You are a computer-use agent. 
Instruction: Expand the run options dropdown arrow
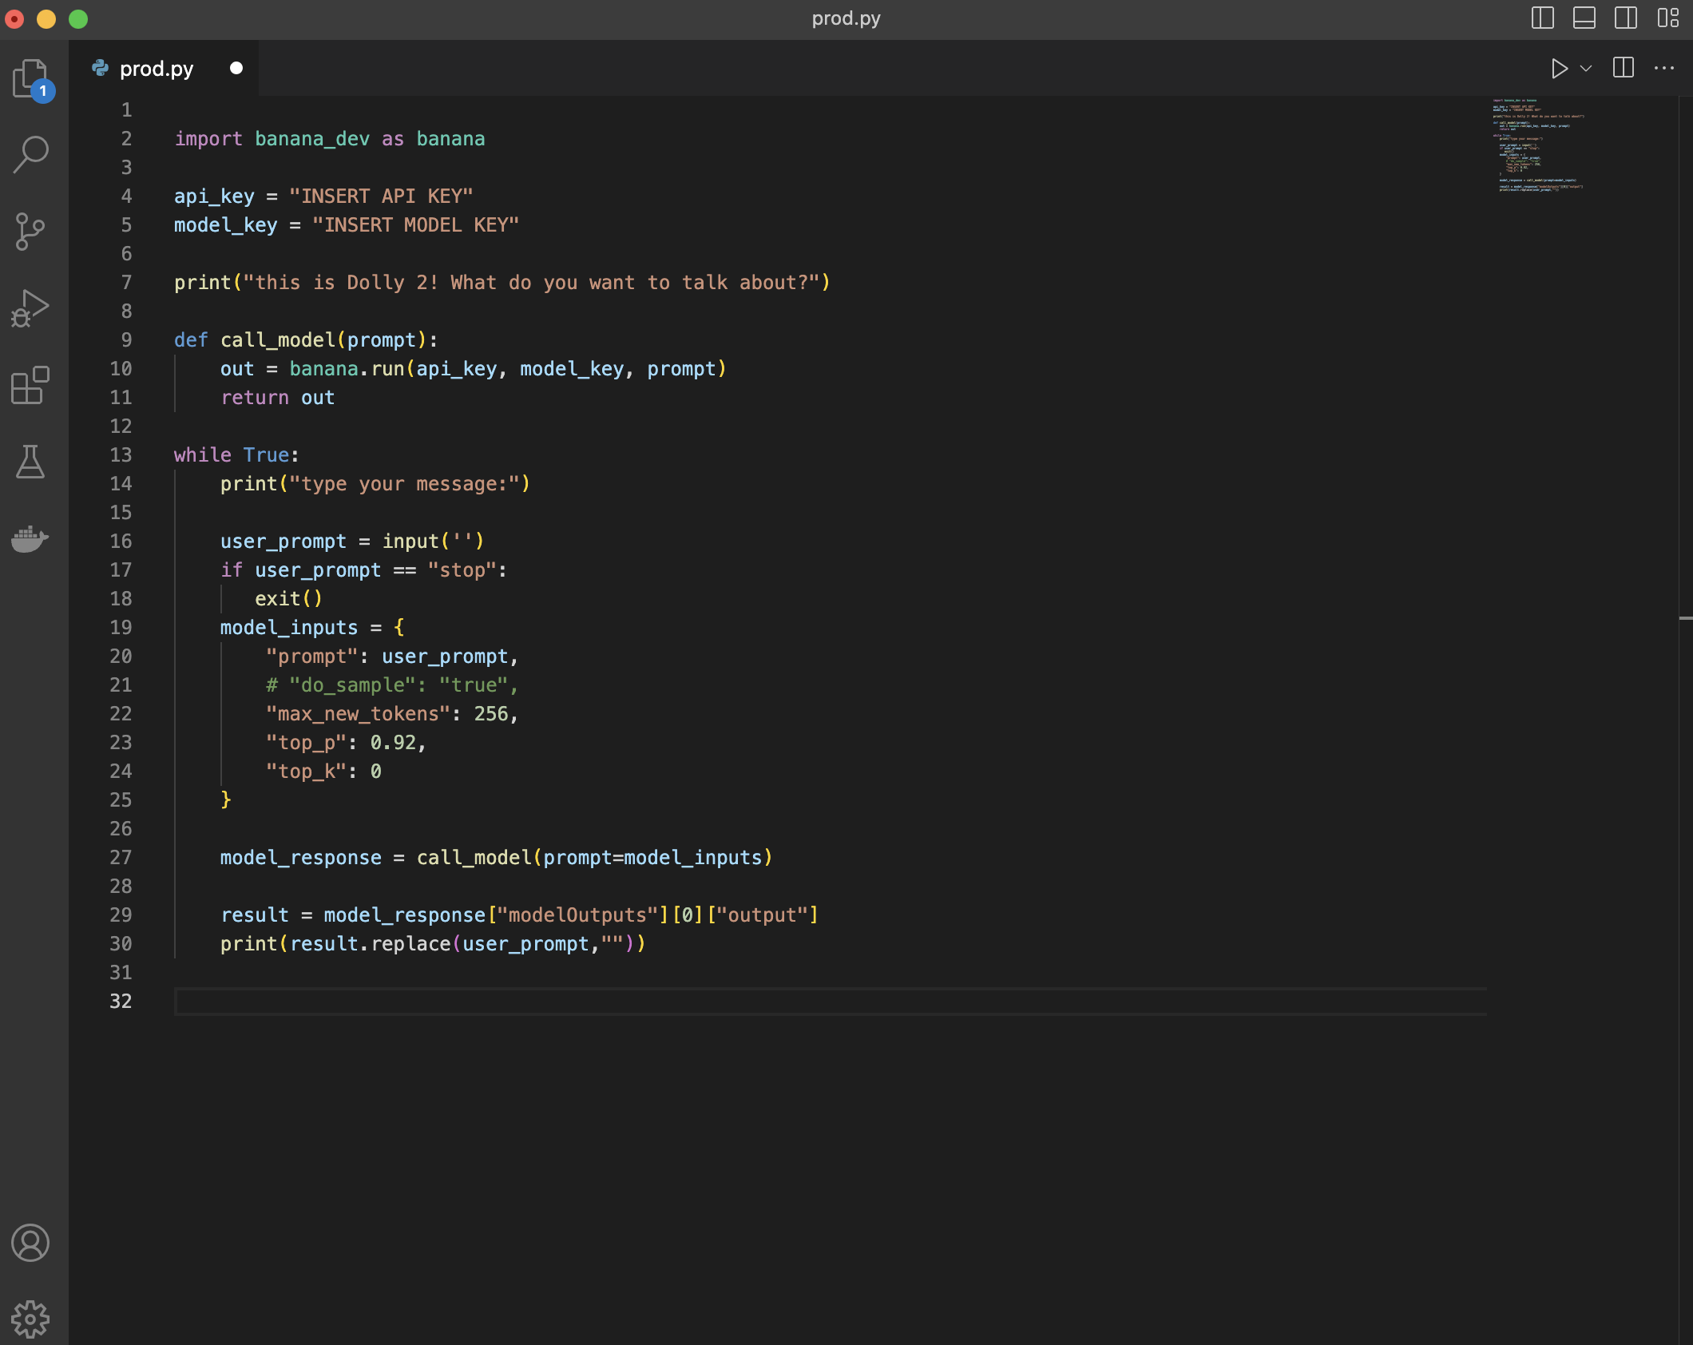(x=1586, y=69)
